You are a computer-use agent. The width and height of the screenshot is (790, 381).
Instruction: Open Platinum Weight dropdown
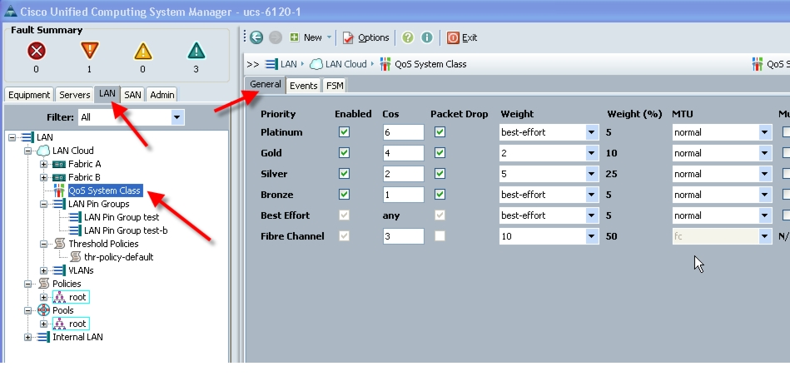tap(592, 132)
